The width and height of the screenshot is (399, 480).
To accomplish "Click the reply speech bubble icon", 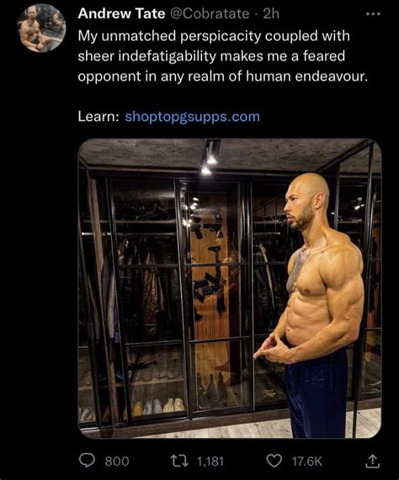I will pos(87,461).
